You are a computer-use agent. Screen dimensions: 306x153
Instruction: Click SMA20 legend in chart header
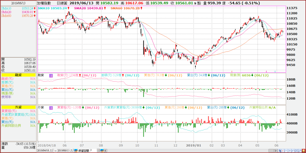(x=90, y=8)
